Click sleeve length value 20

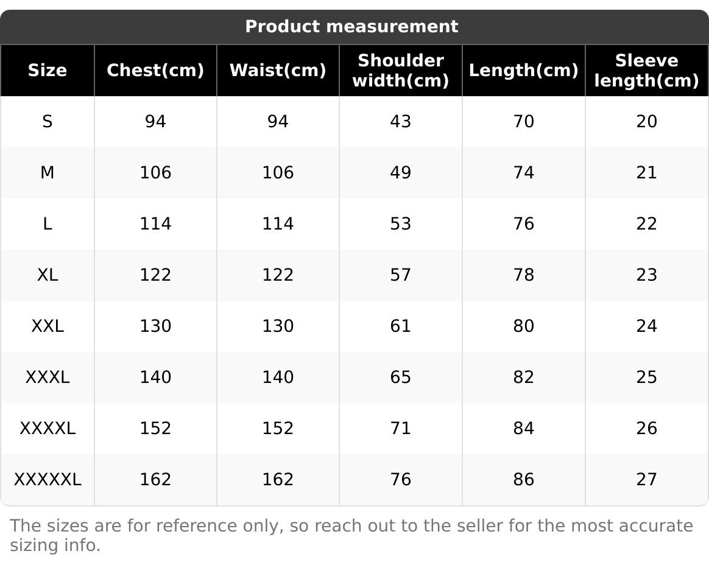pyautogui.click(x=646, y=122)
